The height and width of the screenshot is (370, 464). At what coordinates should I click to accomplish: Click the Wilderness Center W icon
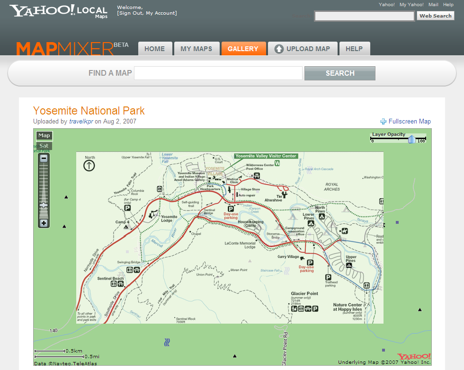[x=277, y=163]
